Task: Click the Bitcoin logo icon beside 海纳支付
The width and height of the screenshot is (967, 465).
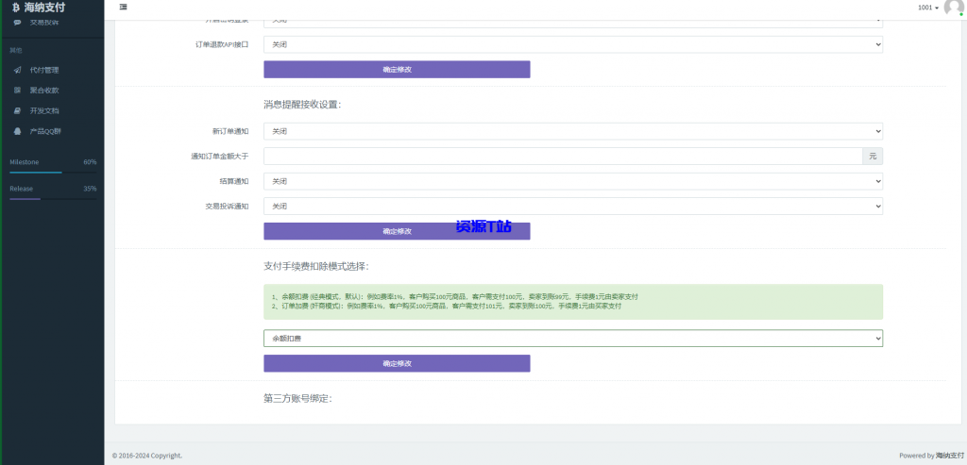Action: click(16, 8)
